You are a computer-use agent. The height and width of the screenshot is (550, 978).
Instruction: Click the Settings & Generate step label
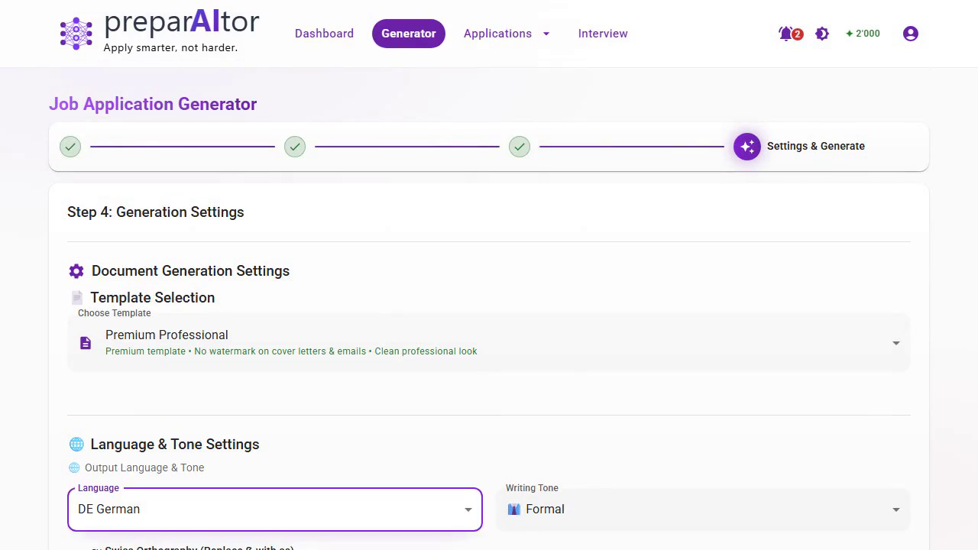point(815,146)
